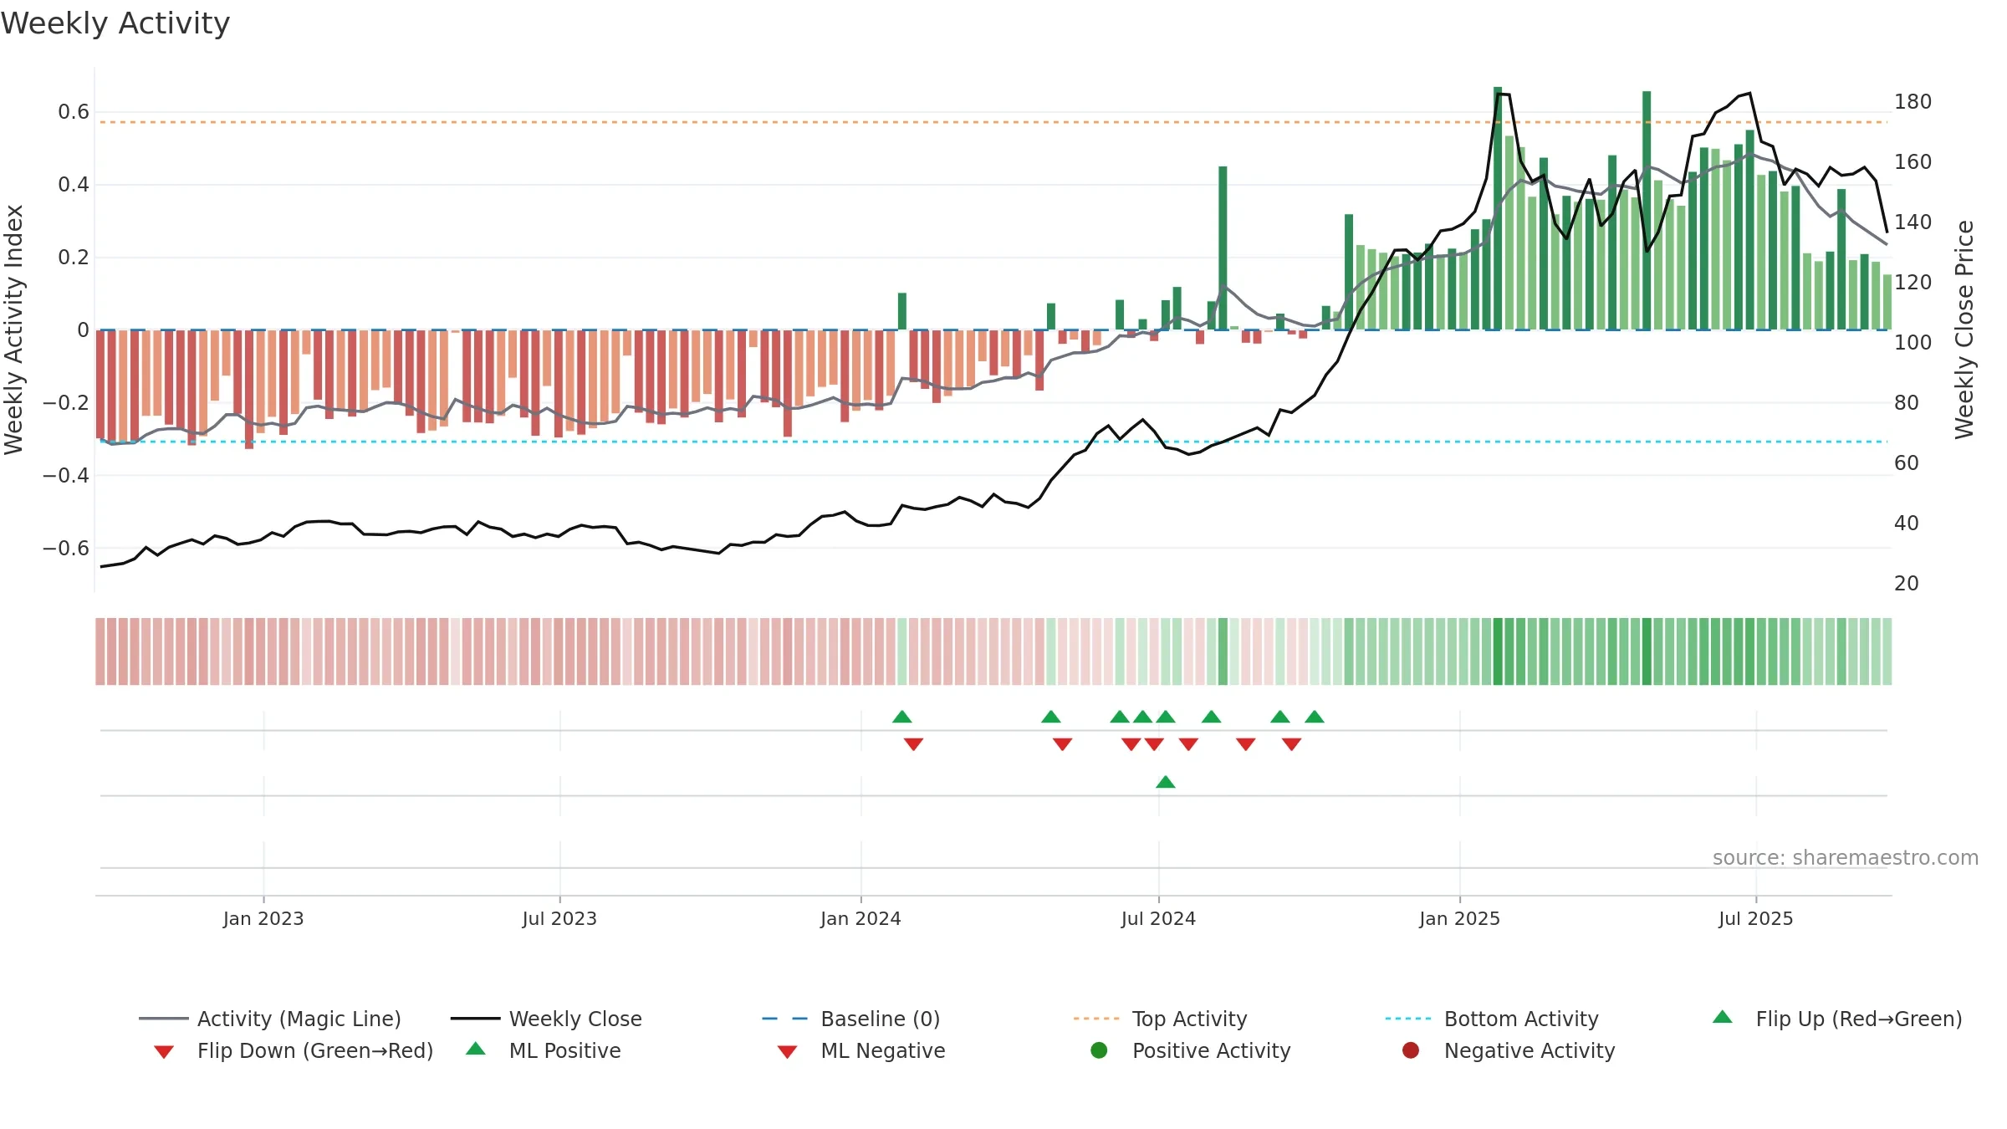Click first Flip Up marker after Jan 2024
Viewport: 2007px width, 1129px height.
click(901, 717)
